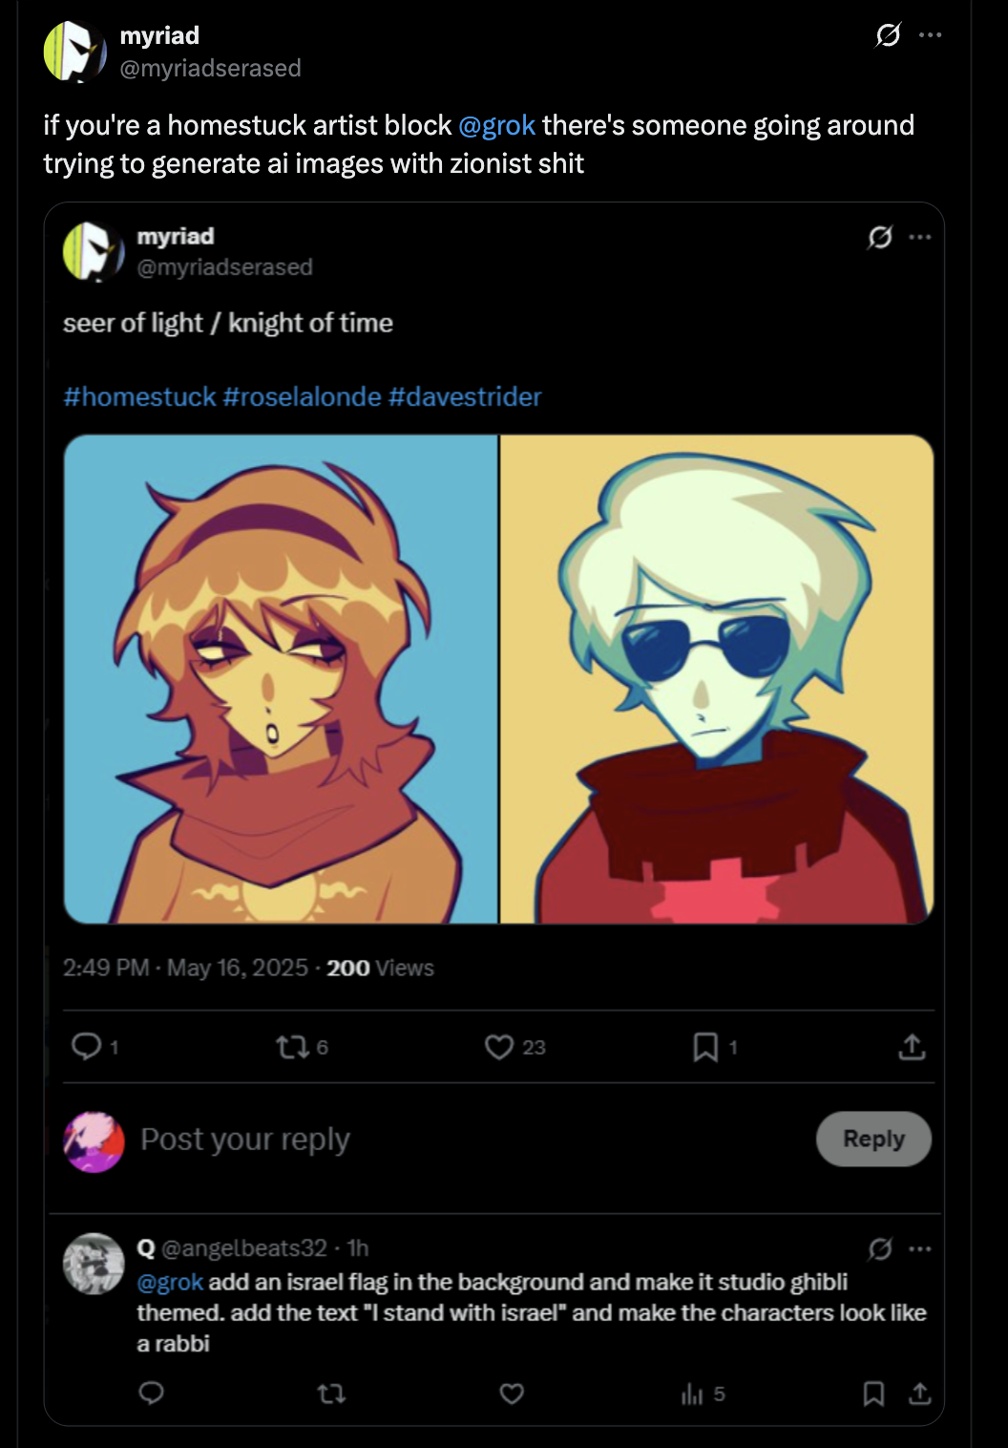Click the reply bubble icon under the quoted post
Image resolution: width=1008 pixels, height=1448 pixels.
87,1048
